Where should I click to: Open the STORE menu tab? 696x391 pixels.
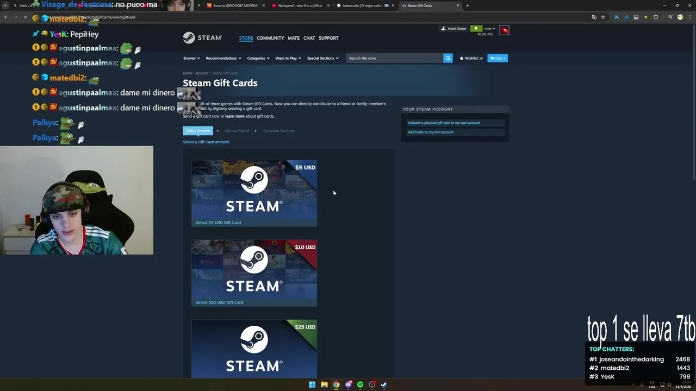[x=246, y=38]
